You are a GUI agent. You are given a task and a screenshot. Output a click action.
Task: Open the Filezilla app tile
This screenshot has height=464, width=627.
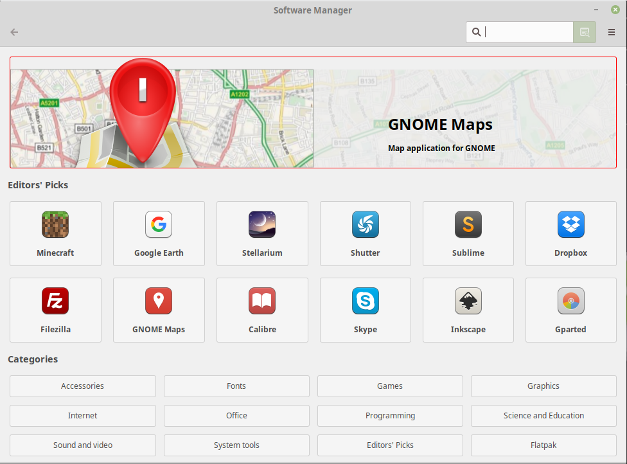55,310
